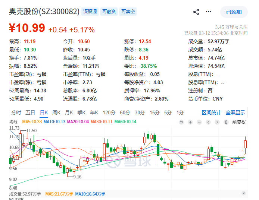The height and width of the screenshot is (200, 259).
Task: Click the candlestick style icon
Action: tap(226, 122)
